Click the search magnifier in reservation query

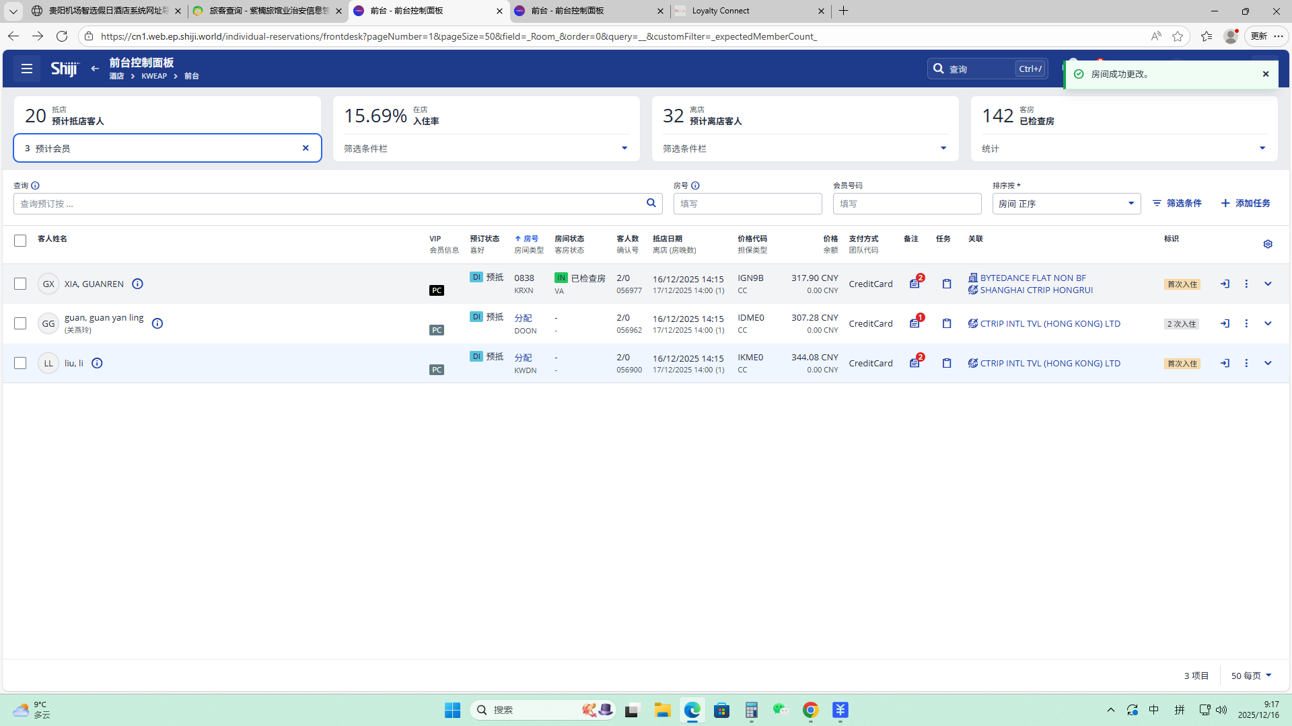coord(651,203)
